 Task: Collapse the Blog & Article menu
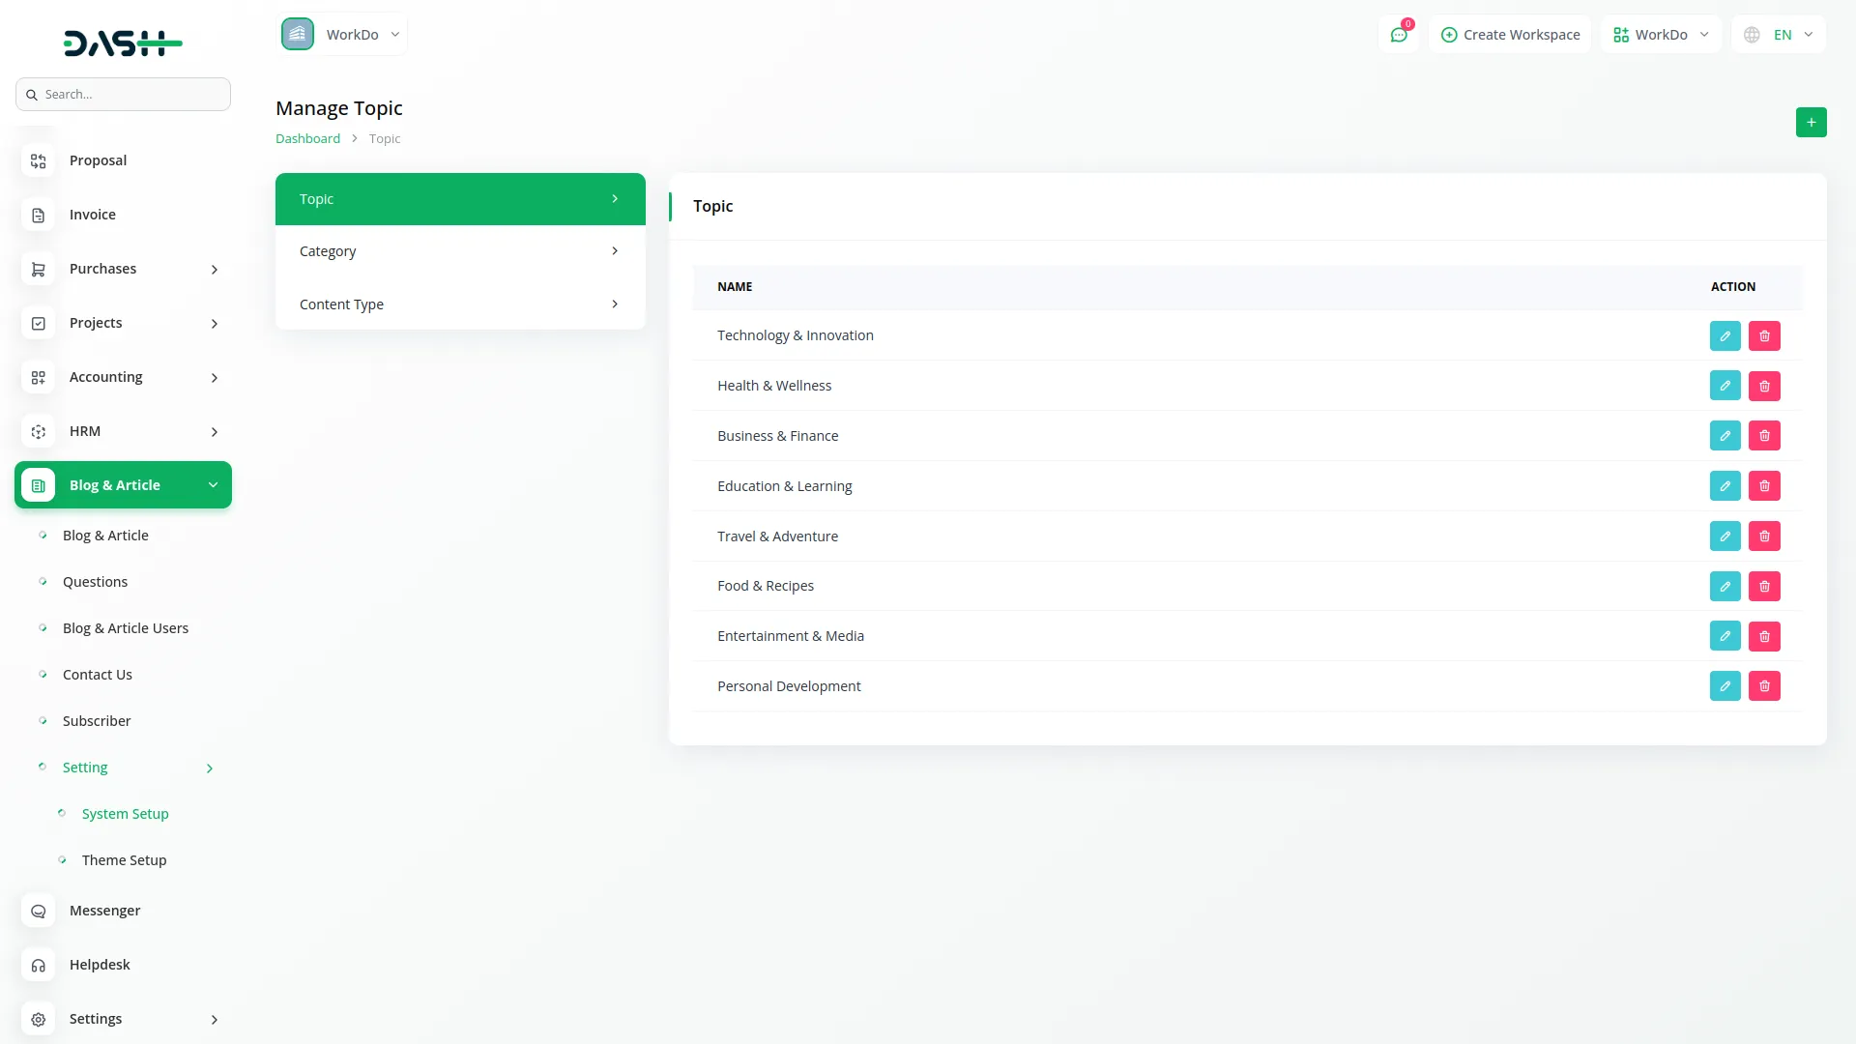coord(213,485)
